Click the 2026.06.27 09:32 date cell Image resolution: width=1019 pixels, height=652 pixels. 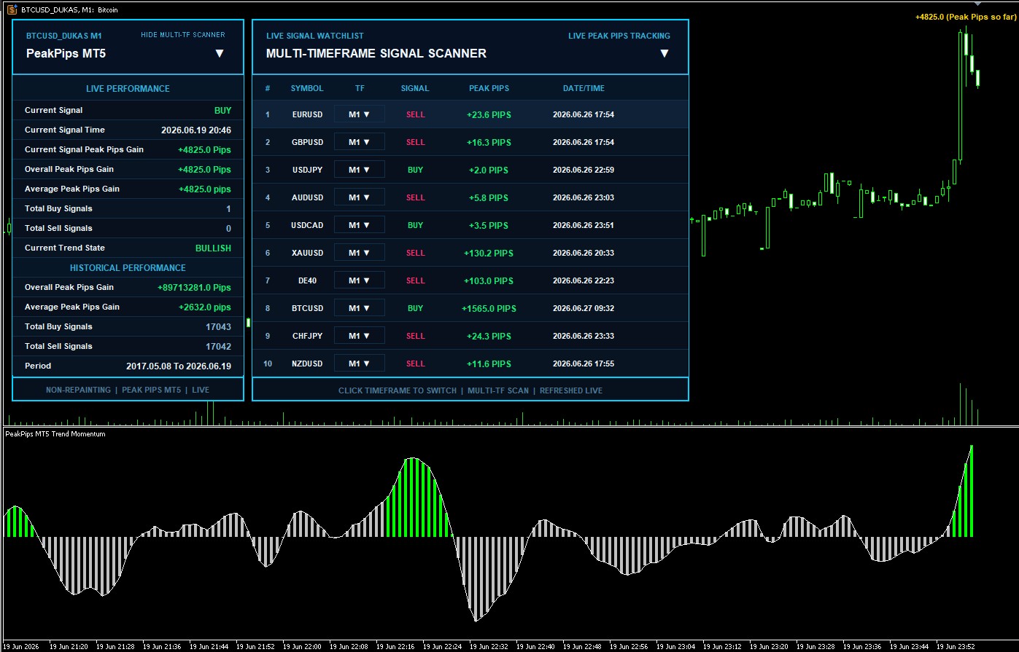pos(584,308)
